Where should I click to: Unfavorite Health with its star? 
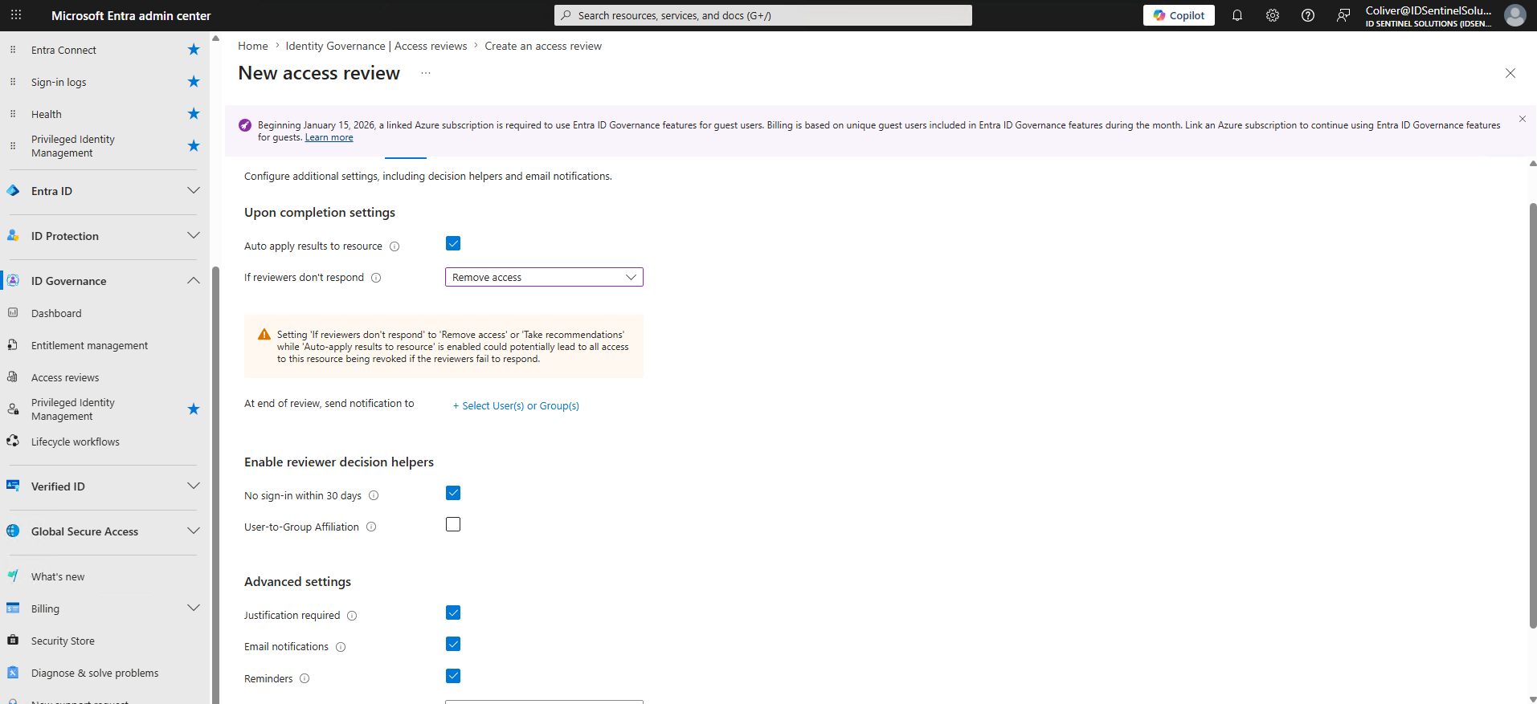coord(194,114)
